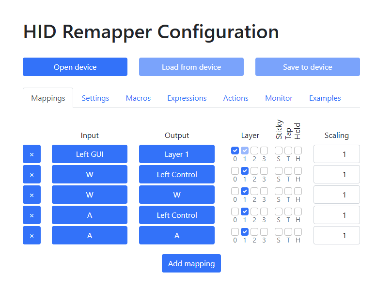Viewport: 392px width, 303px height.
Task: Delete the Left GUI to Layer 1 mapping
Action: [x=31, y=154]
